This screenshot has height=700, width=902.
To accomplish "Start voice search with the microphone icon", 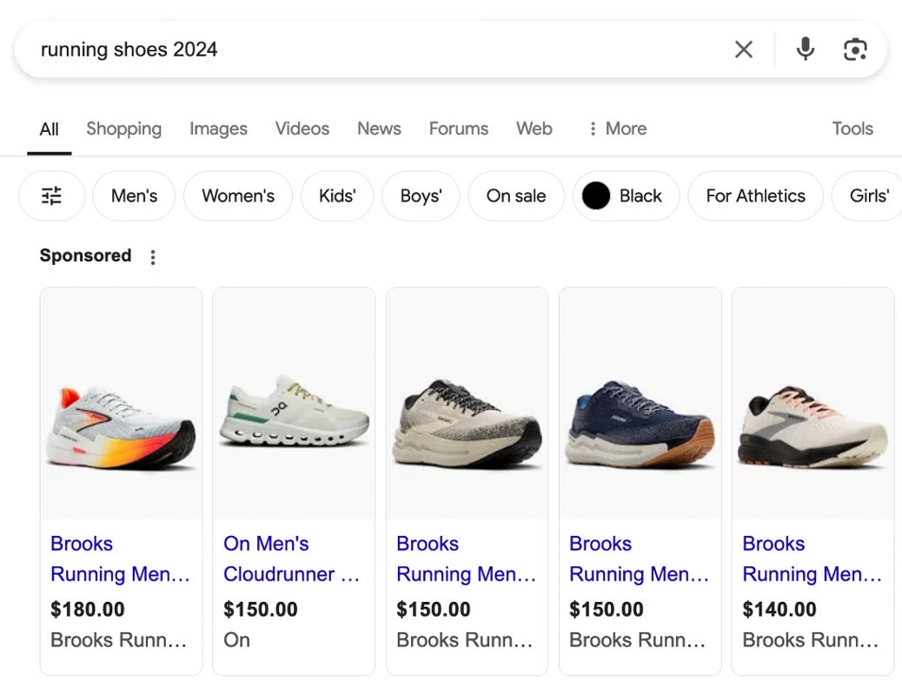I will click(806, 50).
